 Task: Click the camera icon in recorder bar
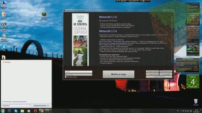[x=143, y=1]
